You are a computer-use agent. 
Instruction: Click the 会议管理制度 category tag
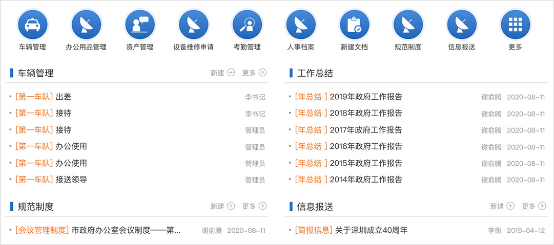pyautogui.click(x=42, y=230)
